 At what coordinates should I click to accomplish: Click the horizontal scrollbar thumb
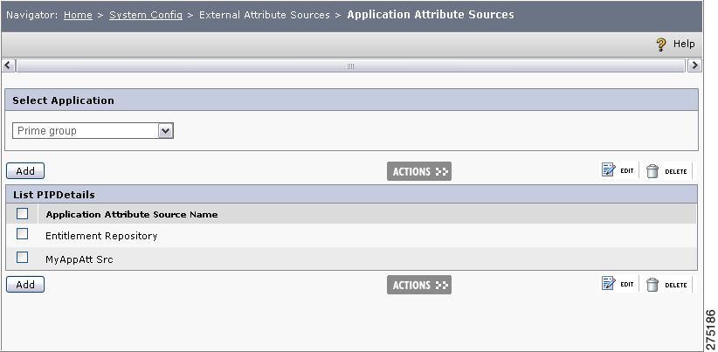(x=351, y=66)
